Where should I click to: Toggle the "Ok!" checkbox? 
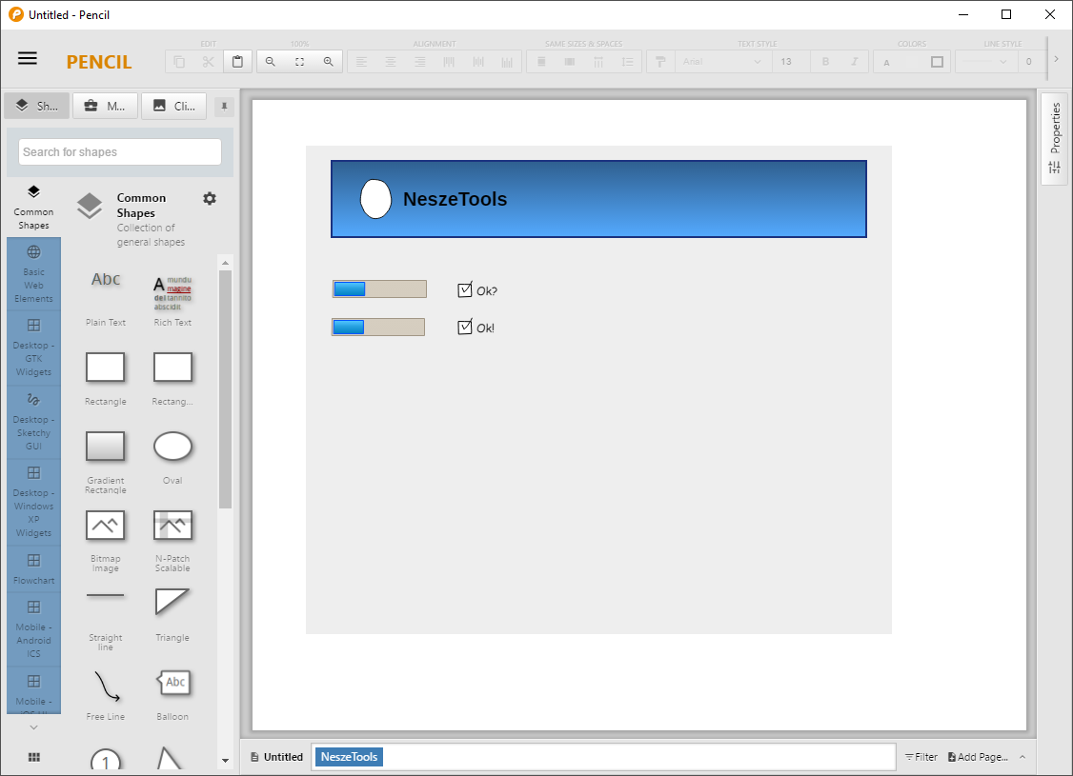coord(465,328)
